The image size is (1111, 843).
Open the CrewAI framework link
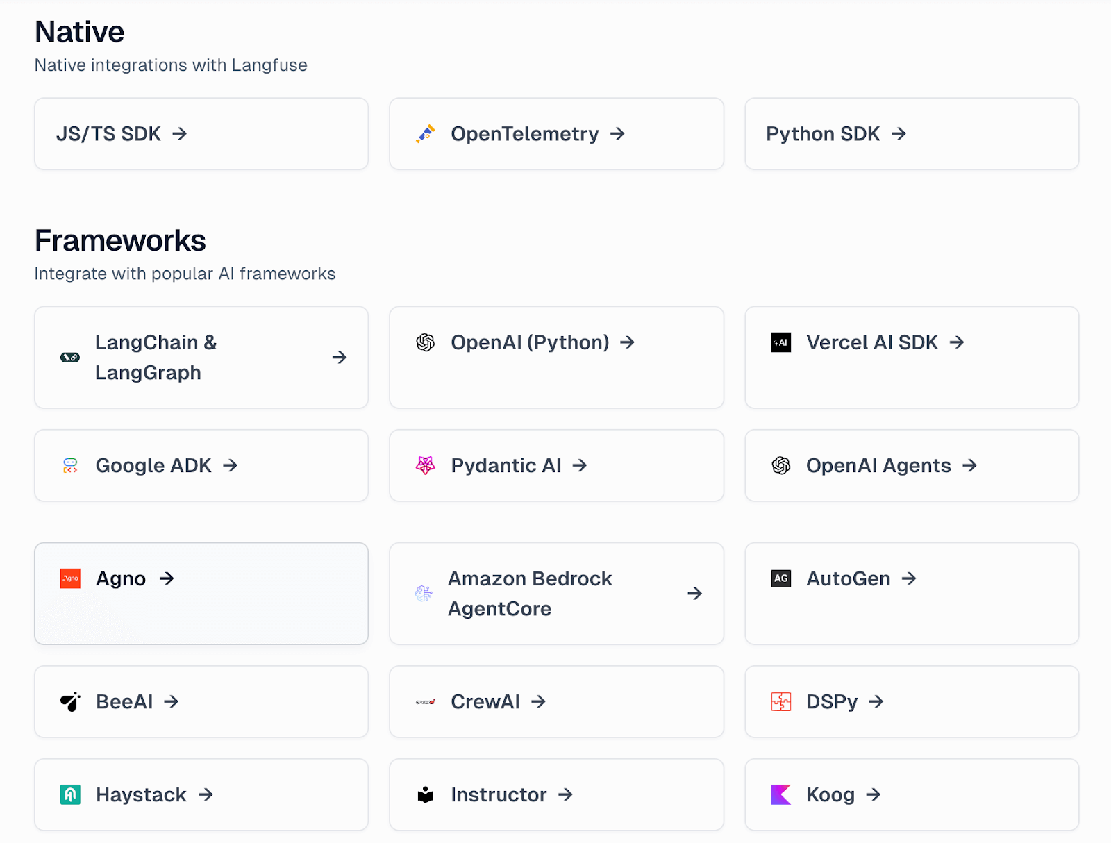485,702
